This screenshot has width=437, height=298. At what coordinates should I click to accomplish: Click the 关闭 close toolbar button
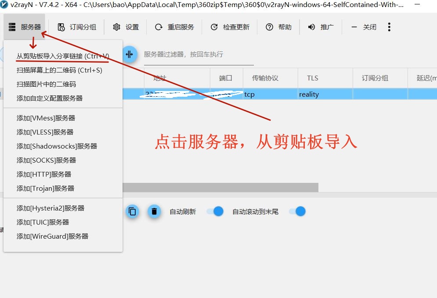pos(363,27)
